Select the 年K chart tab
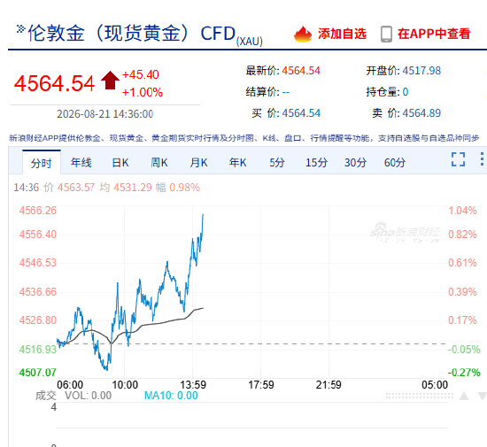The width and height of the screenshot is (487, 447). [237, 163]
